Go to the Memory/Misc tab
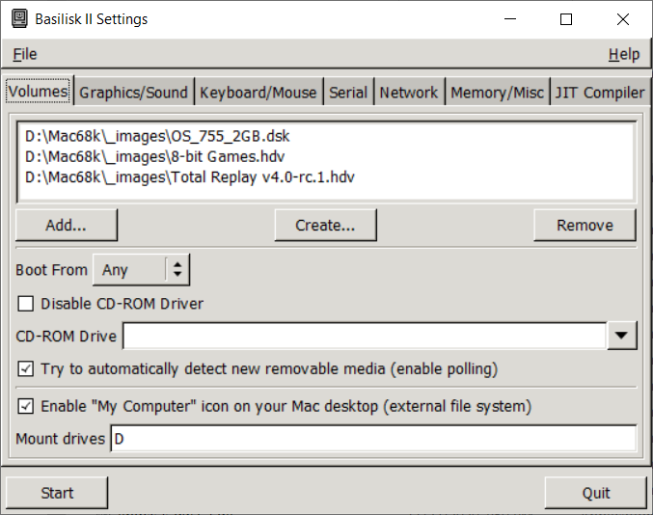The width and height of the screenshot is (653, 515). click(x=498, y=93)
